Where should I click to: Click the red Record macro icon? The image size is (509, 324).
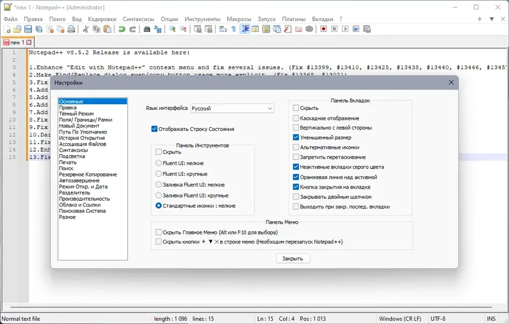click(323, 29)
